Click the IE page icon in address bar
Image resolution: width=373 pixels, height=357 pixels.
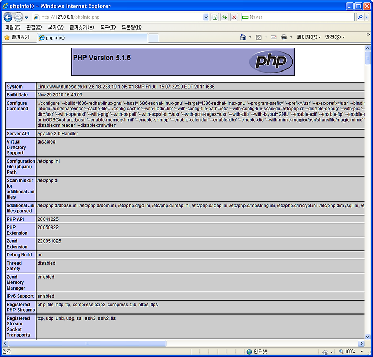click(x=36, y=17)
